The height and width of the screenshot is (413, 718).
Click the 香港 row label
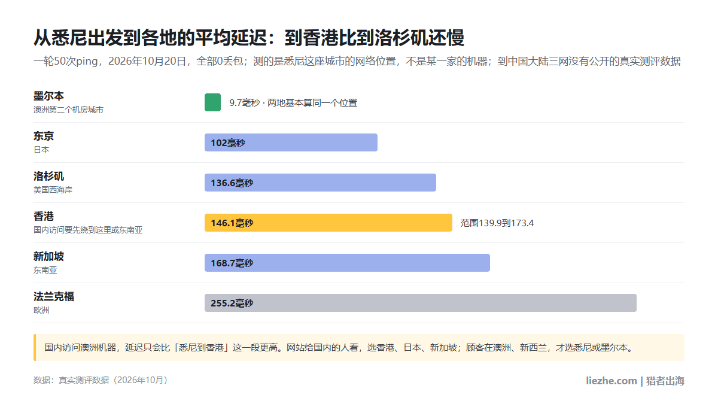coord(44,216)
